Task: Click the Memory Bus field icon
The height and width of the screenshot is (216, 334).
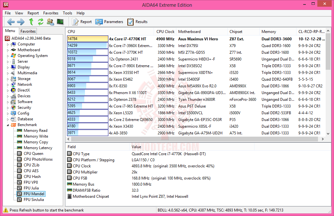Action: pyautogui.click(x=70, y=184)
